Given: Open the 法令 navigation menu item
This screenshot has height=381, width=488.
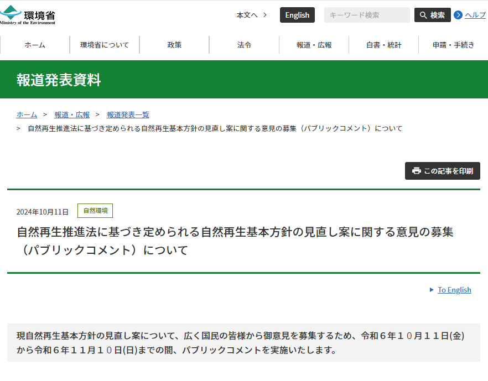Looking at the screenshot, I should pos(243,45).
